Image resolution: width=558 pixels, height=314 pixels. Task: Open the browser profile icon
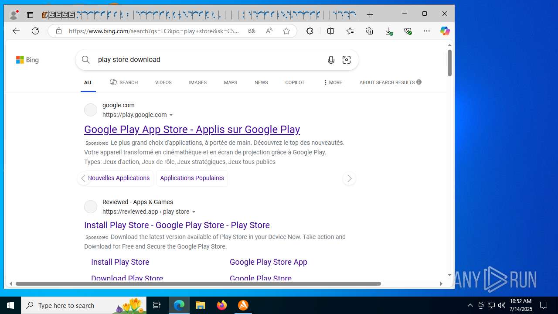pyautogui.click(x=14, y=15)
